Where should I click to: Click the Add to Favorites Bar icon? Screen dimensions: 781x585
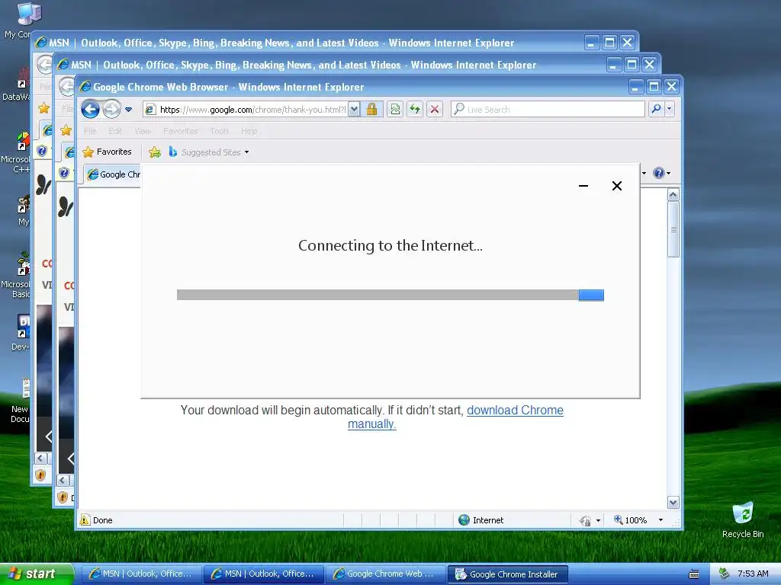(155, 152)
